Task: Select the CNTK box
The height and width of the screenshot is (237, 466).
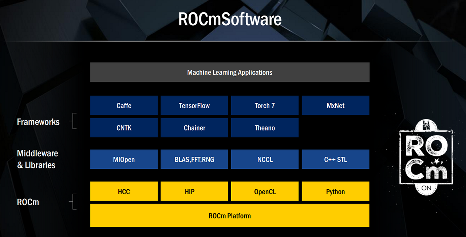Action: 124,128
